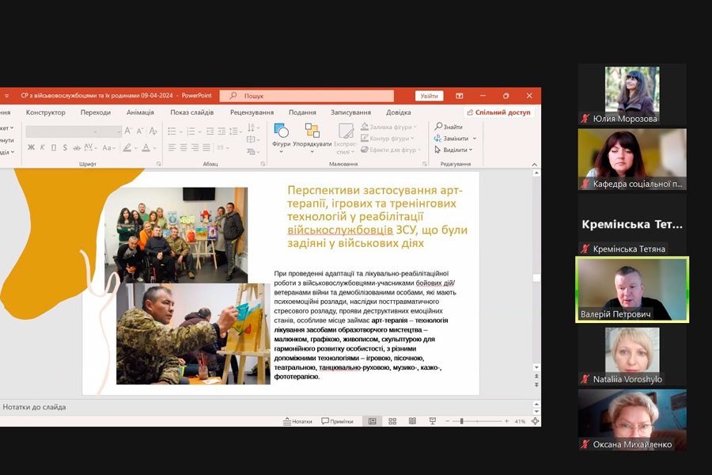This screenshot has height=475, width=712.
Task: Toggle the Нотатки notes pane
Action: [x=297, y=421]
